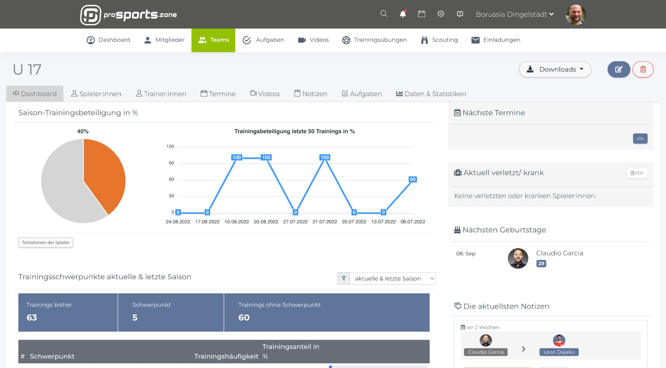Screen dimensions: 666x368
Task: Click the 29 age badge
Action: click(x=541, y=263)
